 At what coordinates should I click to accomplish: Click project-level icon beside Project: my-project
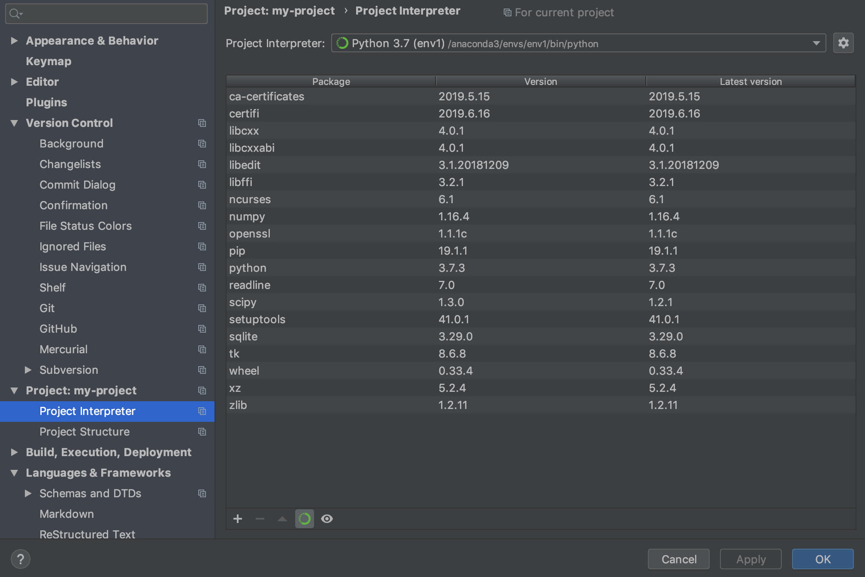(x=202, y=391)
